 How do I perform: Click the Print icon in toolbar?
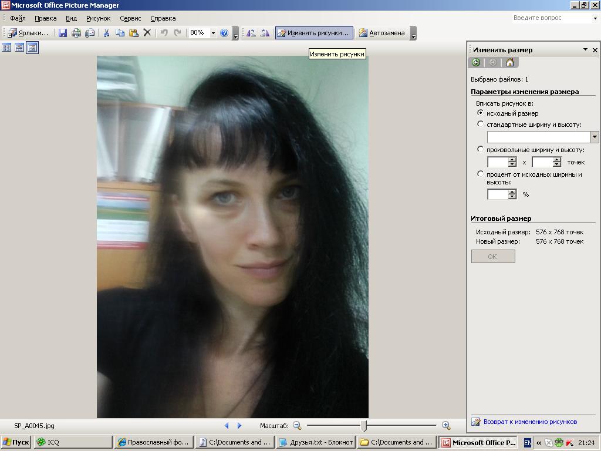[x=76, y=33]
